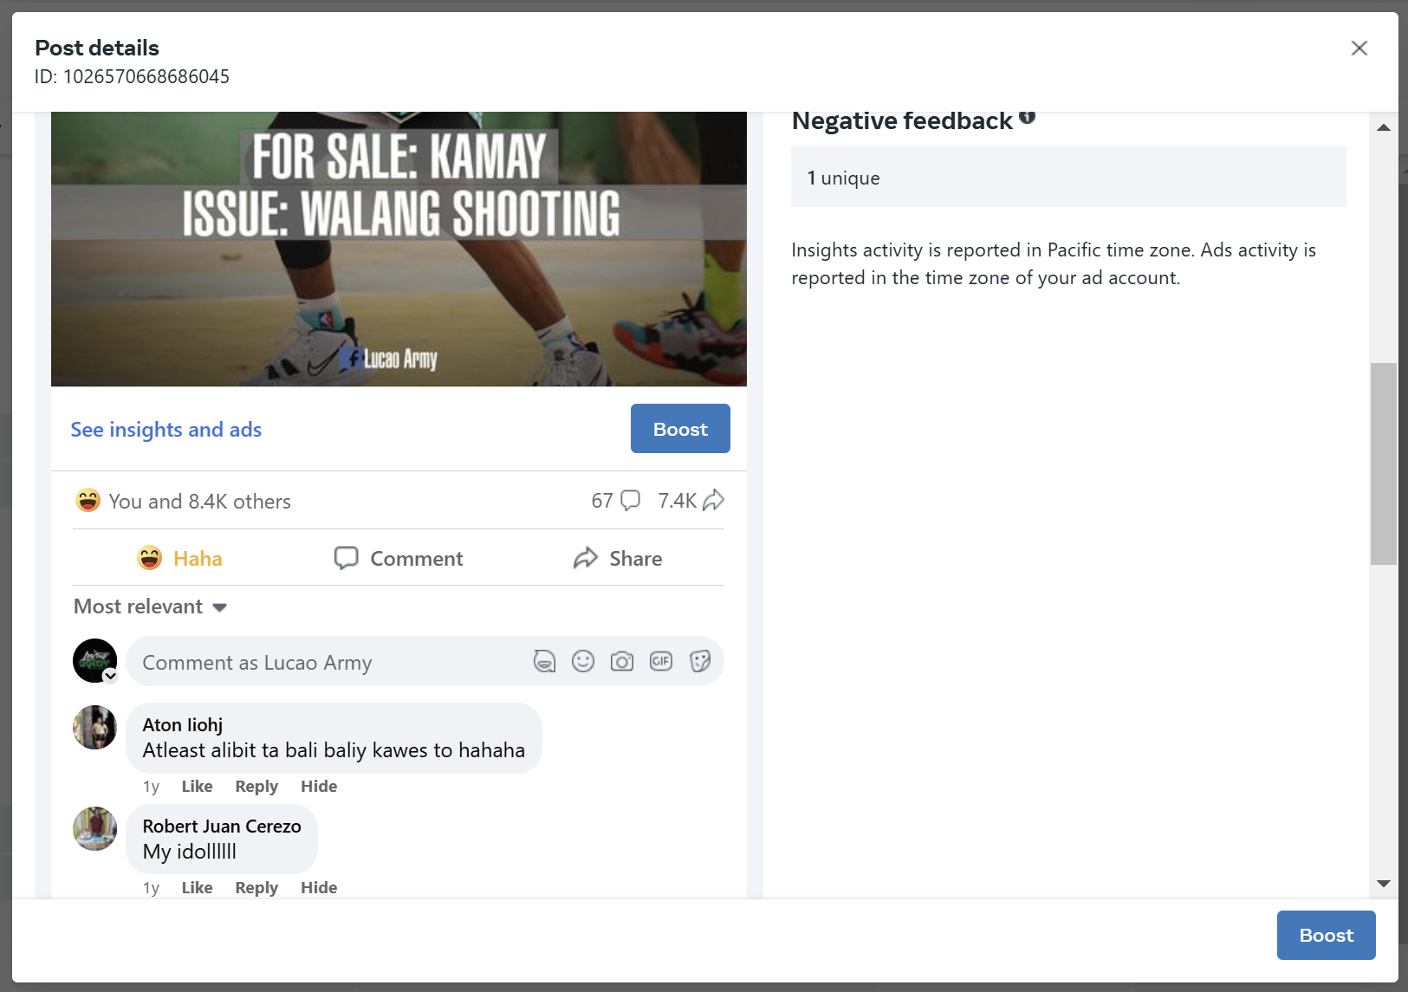
Task: Open Aton Iiohj's profile picture
Action: tap(95, 727)
